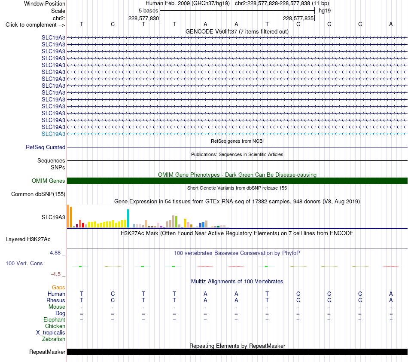The width and height of the screenshot is (408, 362).
Task: Click the tall cyan bar in the GTEx chart
Action: coord(128,218)
